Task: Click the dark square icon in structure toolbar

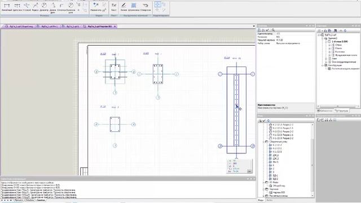Action: [335, 30]
